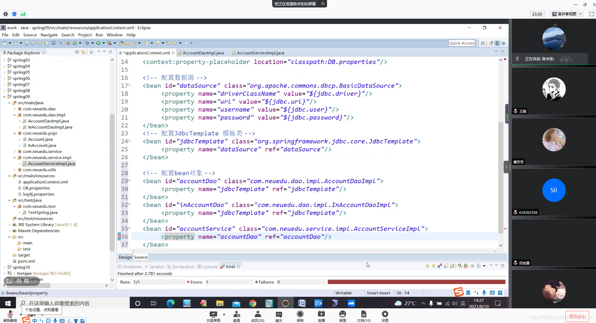Click the New Java Package toolbar icon
The height and width of the screenshot is (323, 596).
(68, 43)
